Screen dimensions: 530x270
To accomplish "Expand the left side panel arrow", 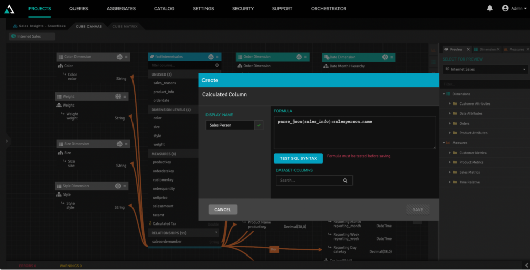I will click(7, 141).
